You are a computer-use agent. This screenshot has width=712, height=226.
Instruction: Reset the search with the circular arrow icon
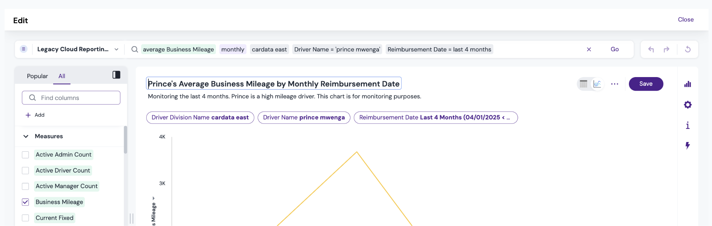688,49
